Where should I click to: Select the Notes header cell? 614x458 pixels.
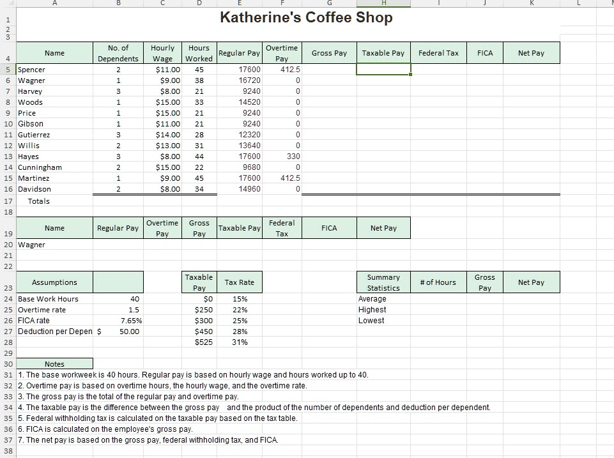point(54,364)
